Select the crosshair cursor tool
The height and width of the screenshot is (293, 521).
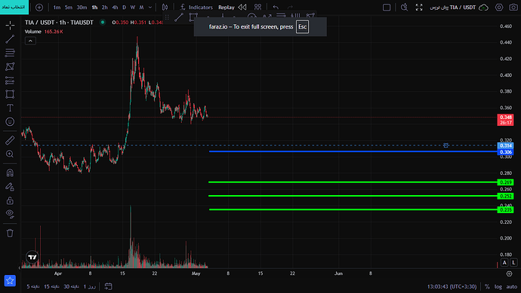click(x=10, y=25)
